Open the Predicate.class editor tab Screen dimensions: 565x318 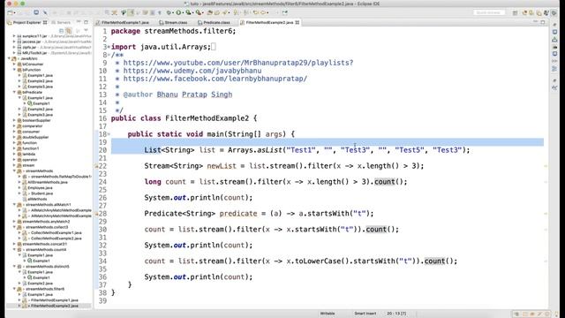point(214,22)
